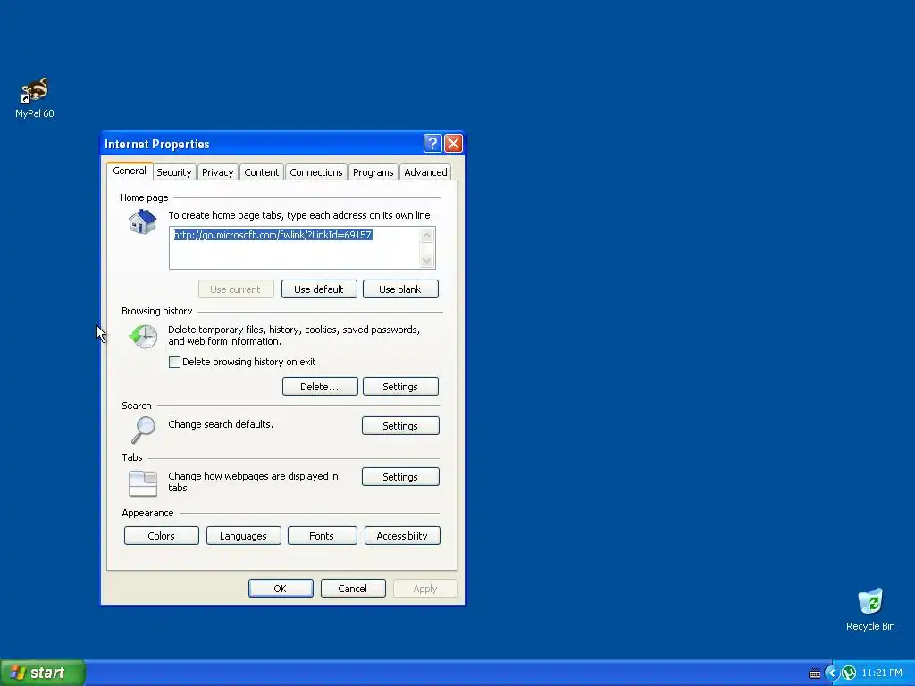Switch to the General tab
915x686 pixels.
(130, 171)
